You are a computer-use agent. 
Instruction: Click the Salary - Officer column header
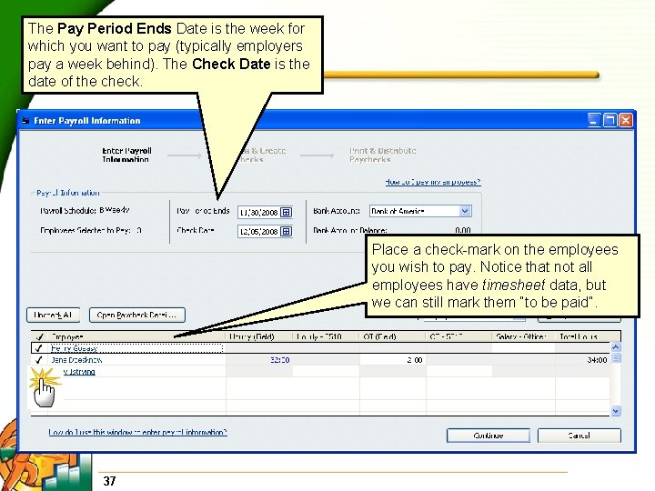(x=524, y=336)
